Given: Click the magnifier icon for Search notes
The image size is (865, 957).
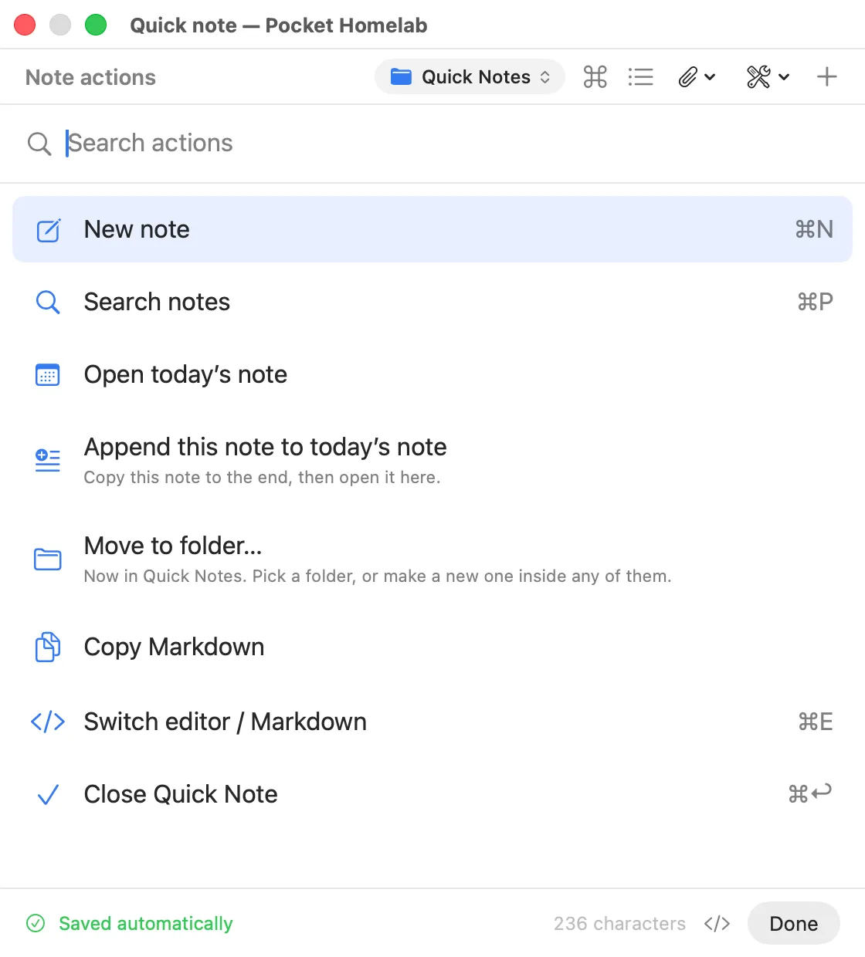Looking at the screenshot, I should point(48,302).
